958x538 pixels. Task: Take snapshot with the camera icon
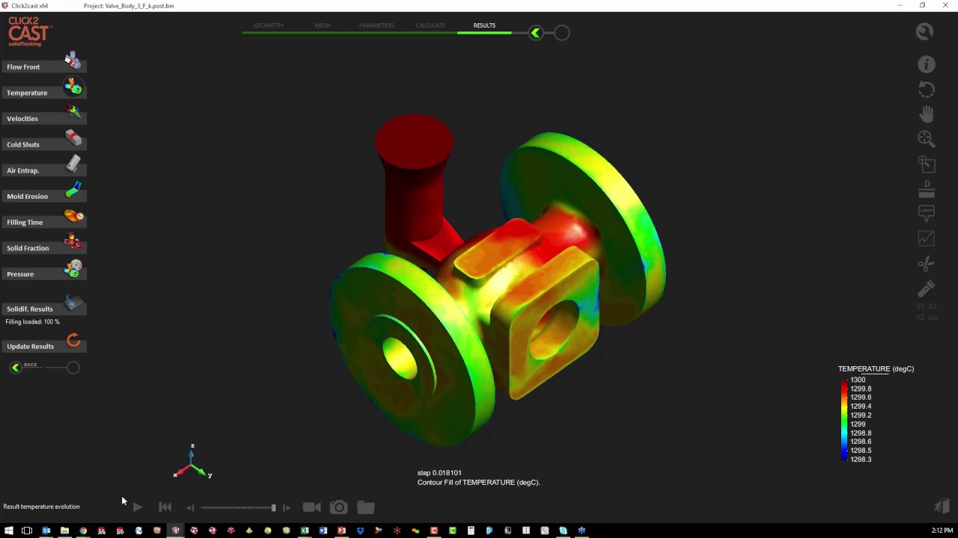coord(339,507)
